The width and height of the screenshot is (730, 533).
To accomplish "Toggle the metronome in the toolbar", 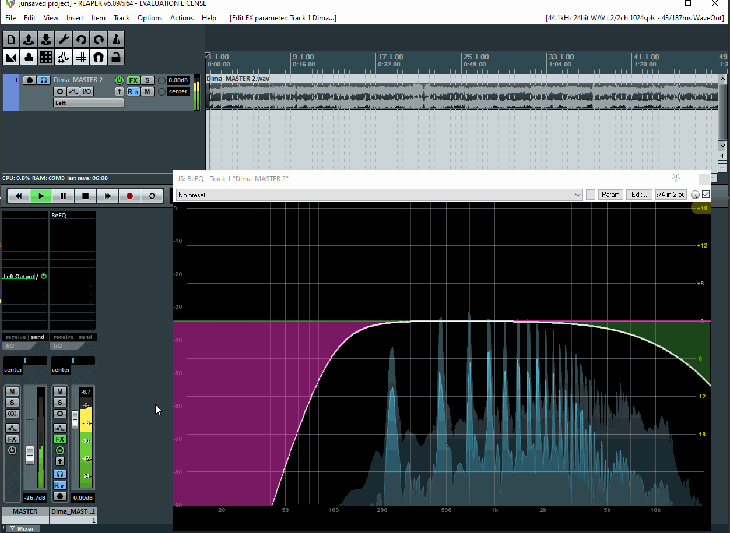I will pos(117,40).
